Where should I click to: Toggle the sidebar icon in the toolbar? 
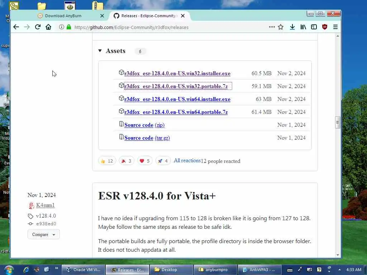[314, 27]
